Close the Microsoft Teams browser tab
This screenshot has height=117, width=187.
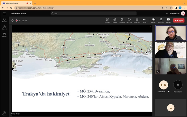(30, 3)
